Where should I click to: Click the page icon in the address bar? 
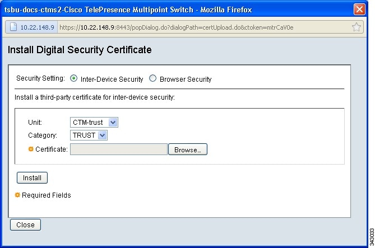coord(13,27)
